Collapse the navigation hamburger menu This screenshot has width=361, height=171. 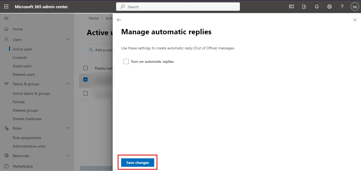point(6,18)
